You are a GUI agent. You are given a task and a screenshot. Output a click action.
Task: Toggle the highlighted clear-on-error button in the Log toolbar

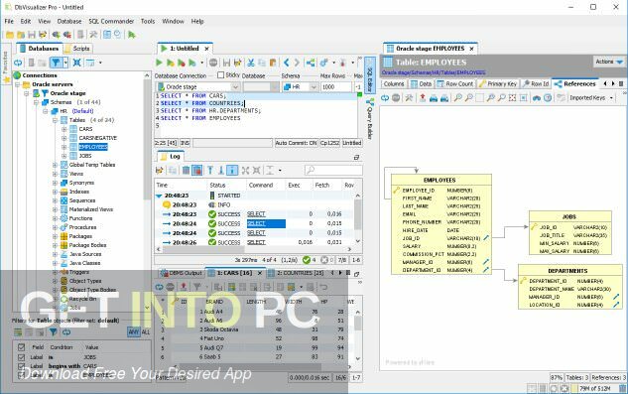coord(197,170)
